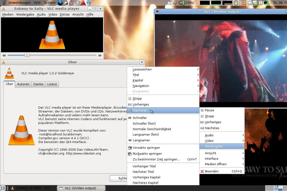This screenshot has width=287, height=191.
Task: Open the clipboard manager icon in panel
Action: click(236, 3)
